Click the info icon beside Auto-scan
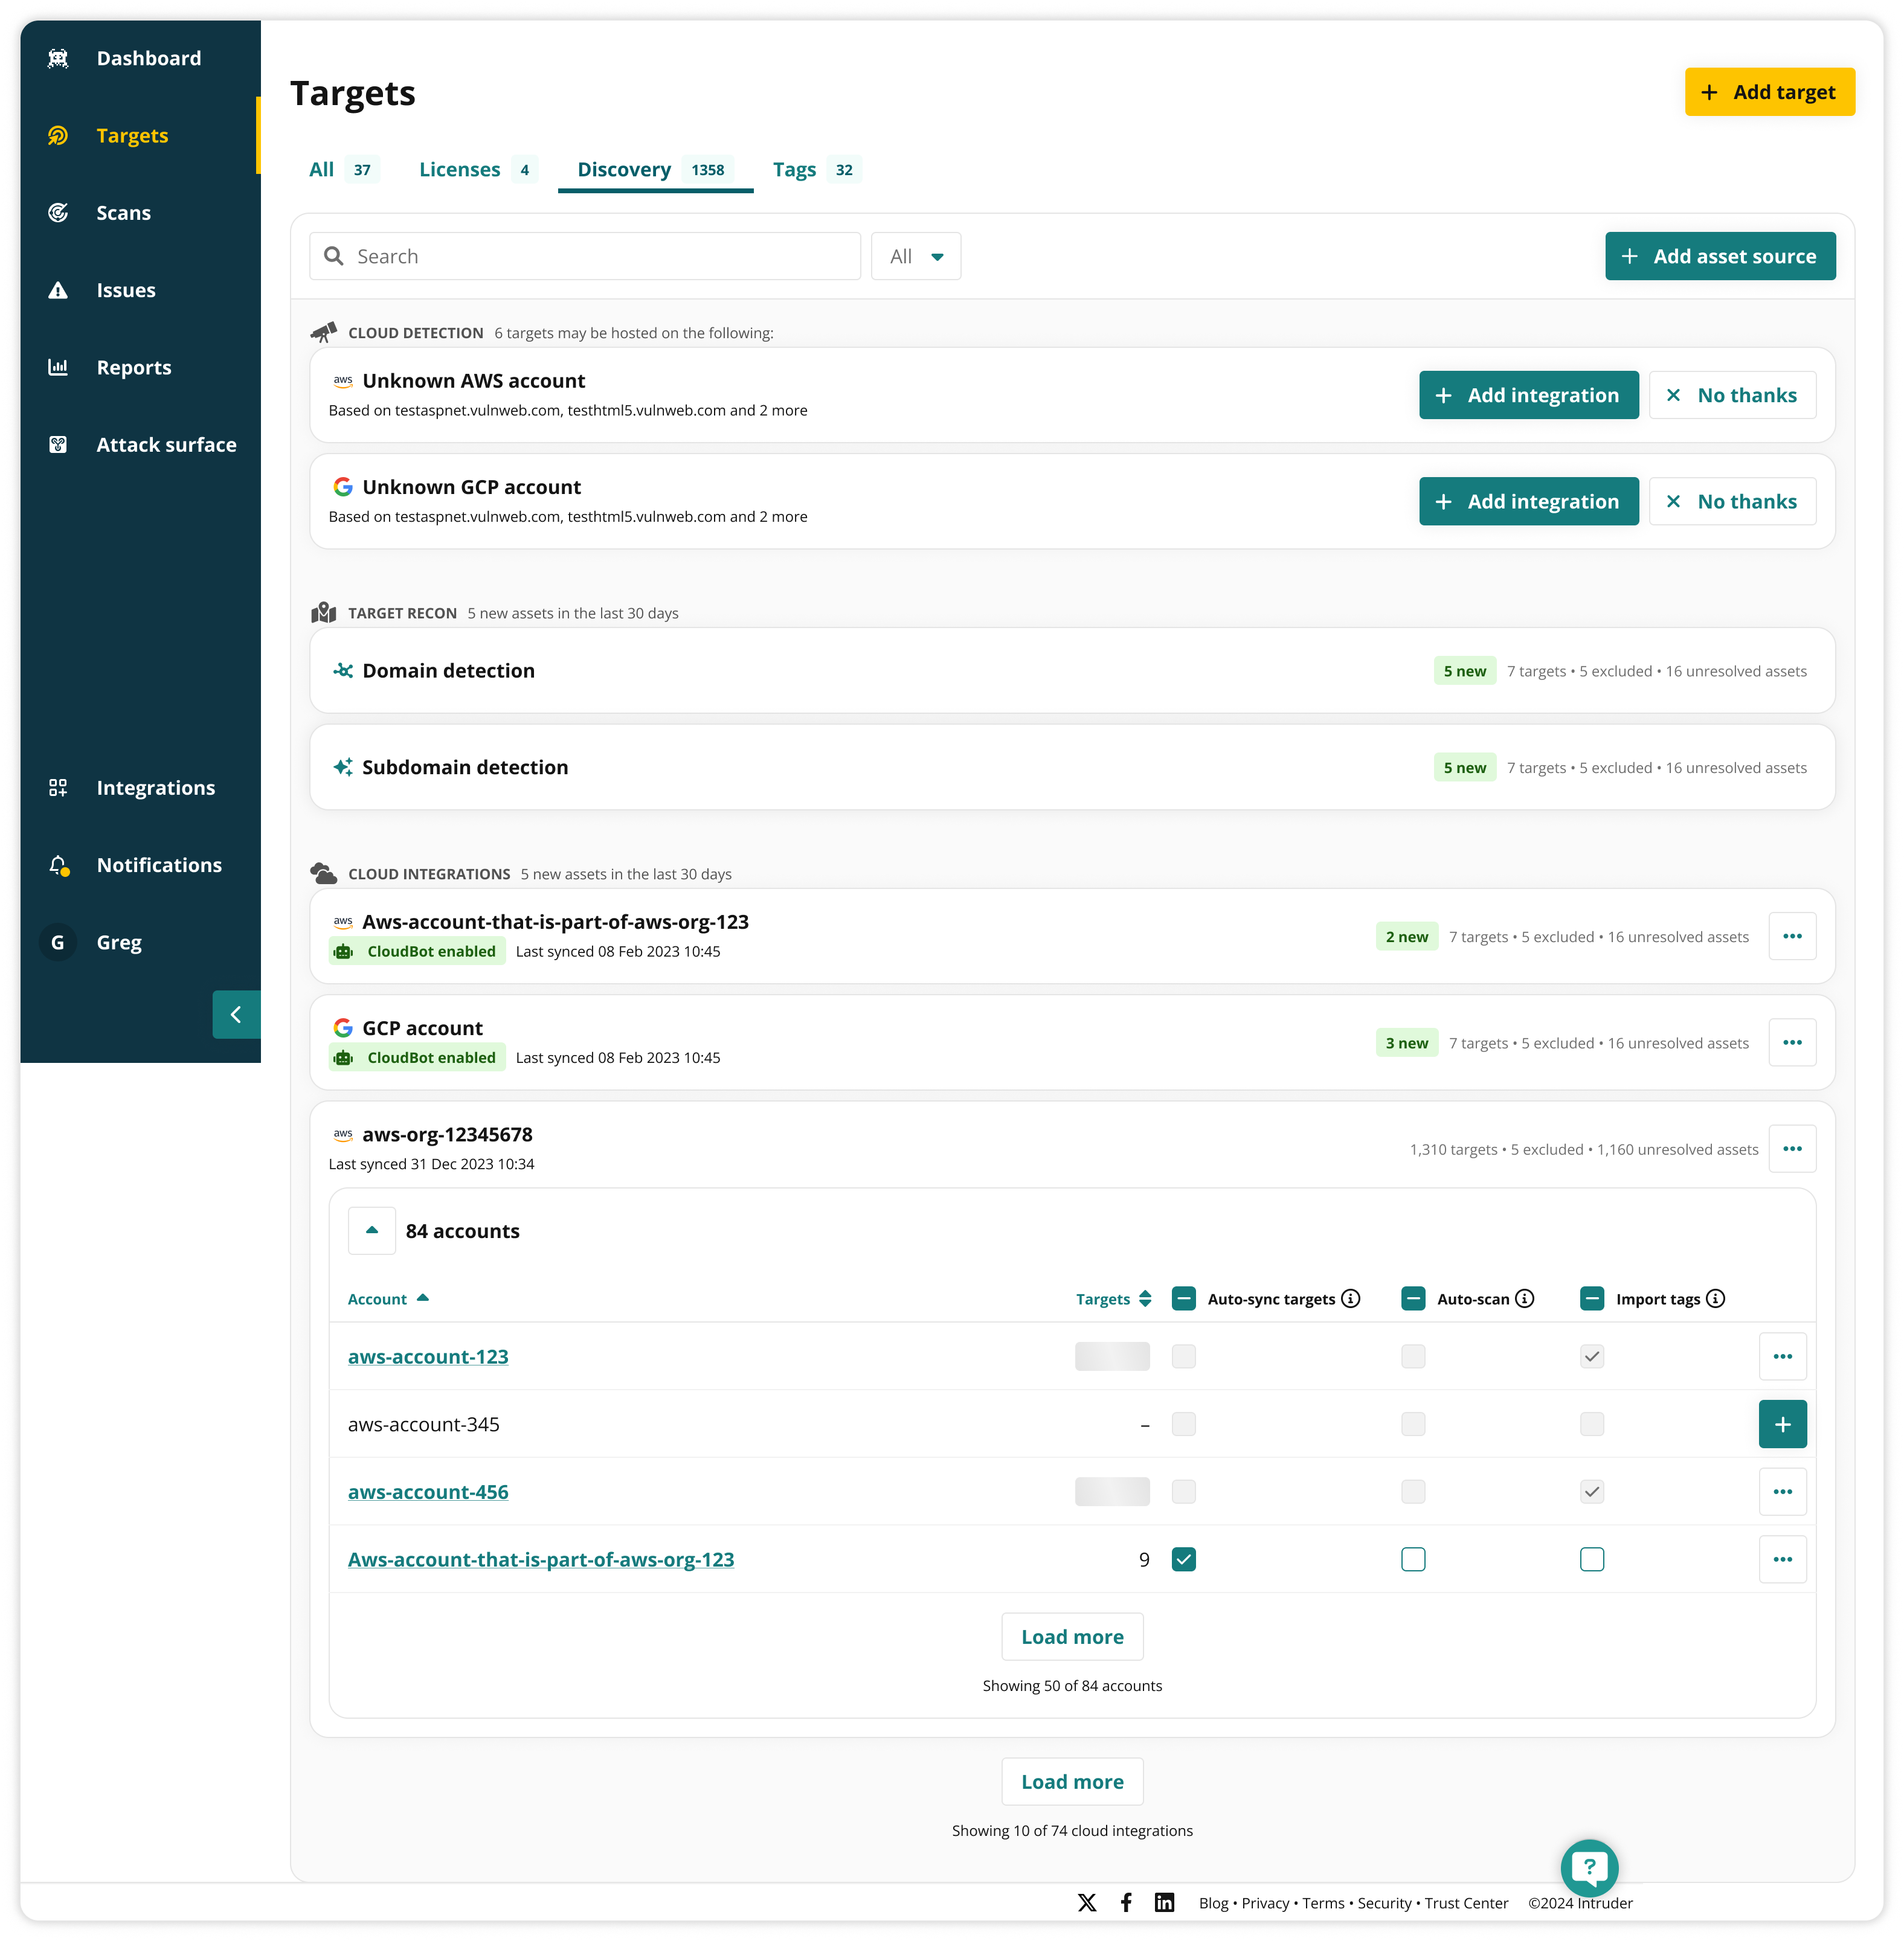Image resolution: width=1904 pixels, height=1941 pixels. point(1524,1298)
